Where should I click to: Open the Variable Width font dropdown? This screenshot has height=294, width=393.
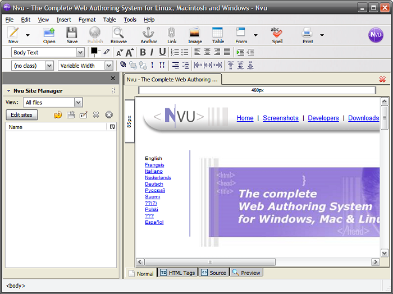click(85, 66)
